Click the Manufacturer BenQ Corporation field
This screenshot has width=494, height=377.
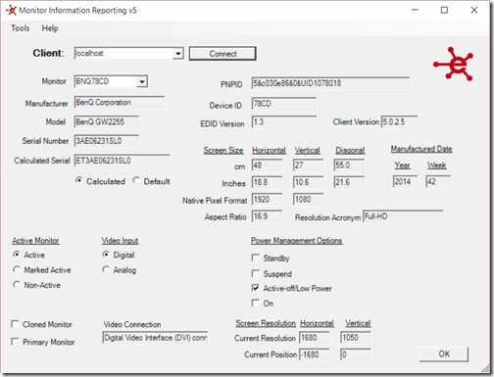pyautogui.click(x=120, y=103)
